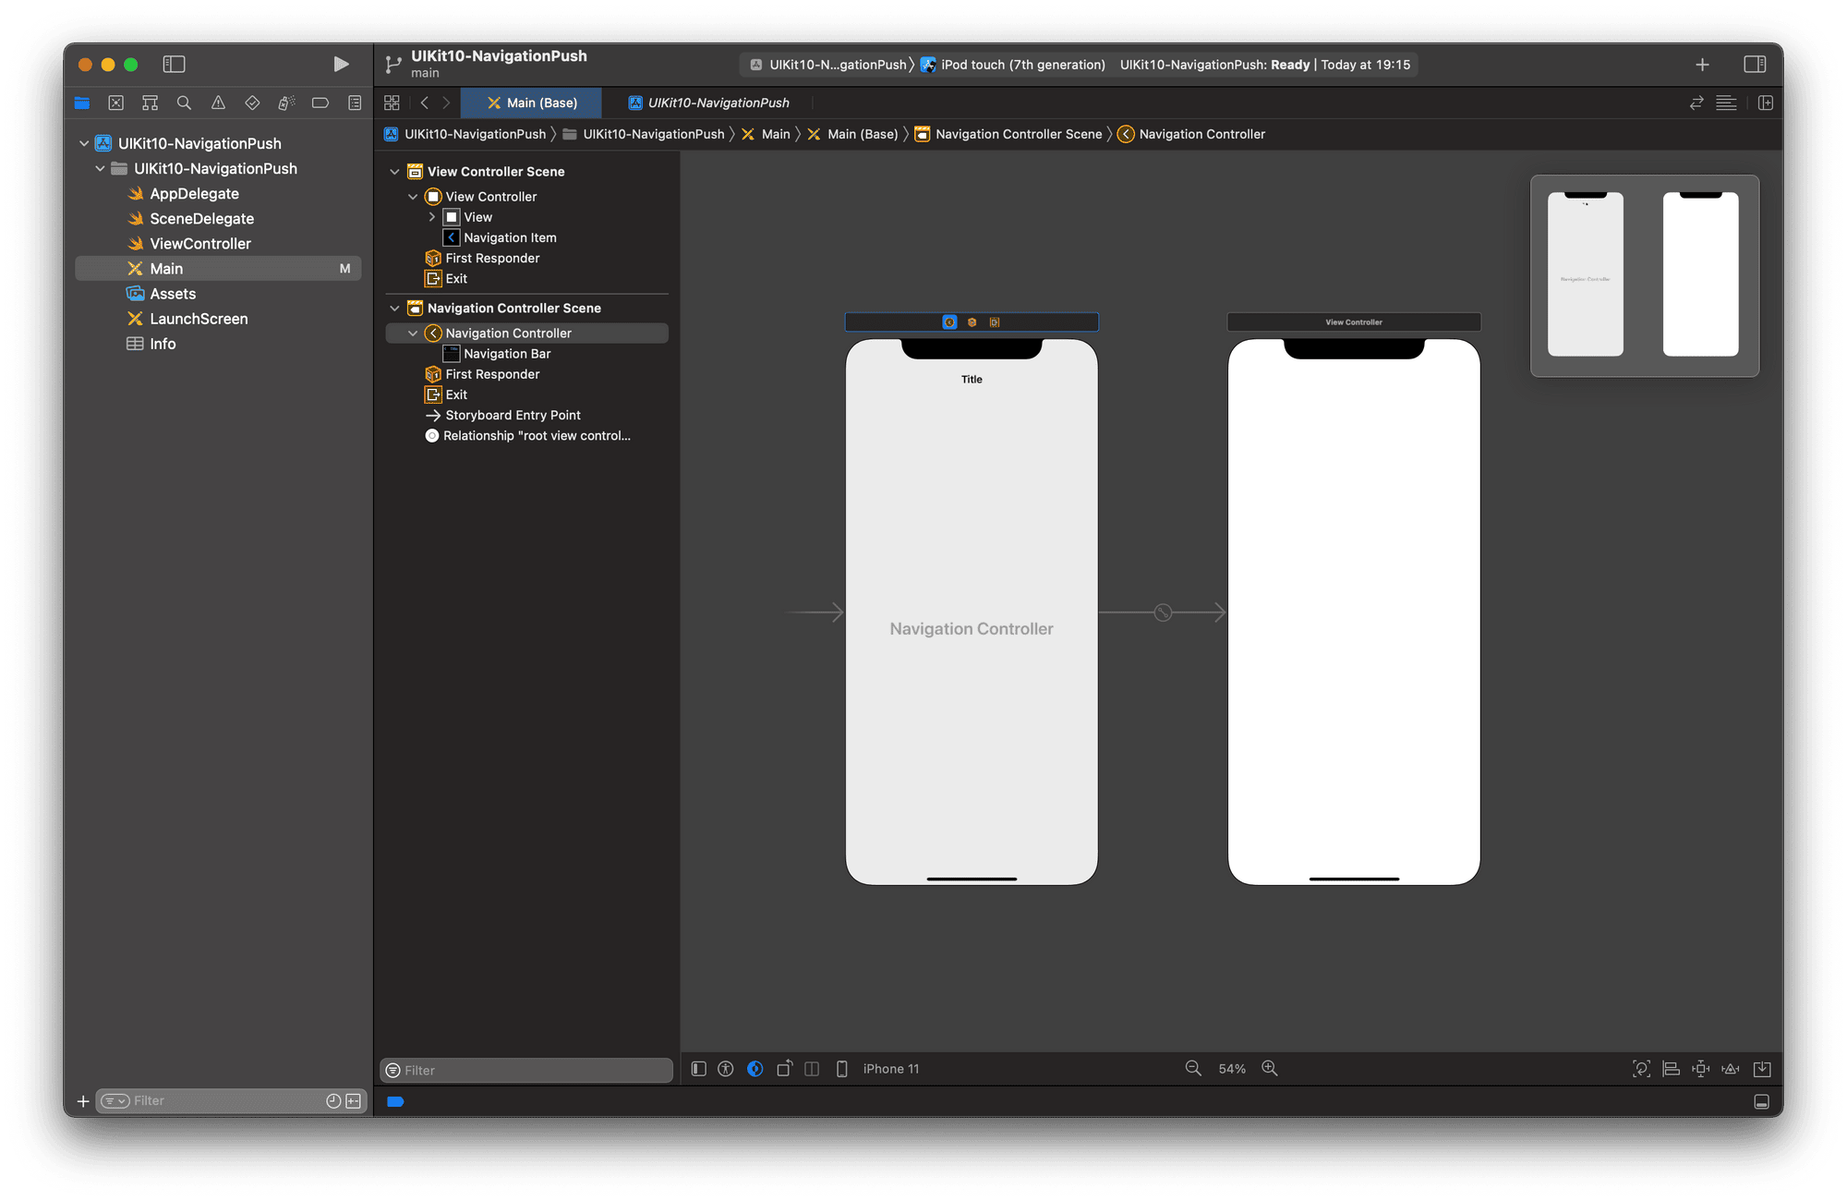Enable the Filter field at bottom panel
Viewport: 1847px width, 1201px height.
click(527, 1068)
